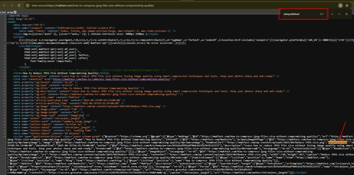Click the find result count 1/1
Screen dimensions: 354x175
(322, 14)
